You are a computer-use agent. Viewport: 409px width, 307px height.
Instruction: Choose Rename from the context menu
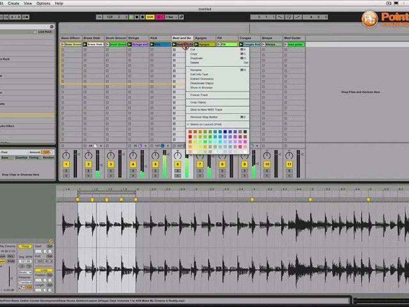(218, 70)
